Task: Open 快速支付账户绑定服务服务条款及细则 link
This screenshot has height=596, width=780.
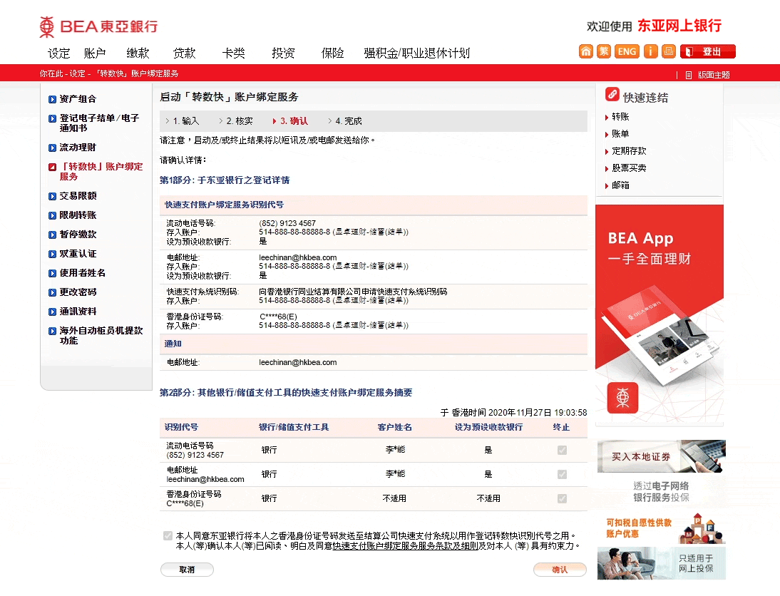Action: [x=406, y=546]
